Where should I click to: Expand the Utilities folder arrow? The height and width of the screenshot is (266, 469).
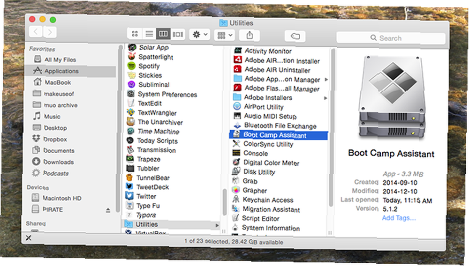click(x=217, y=226)
